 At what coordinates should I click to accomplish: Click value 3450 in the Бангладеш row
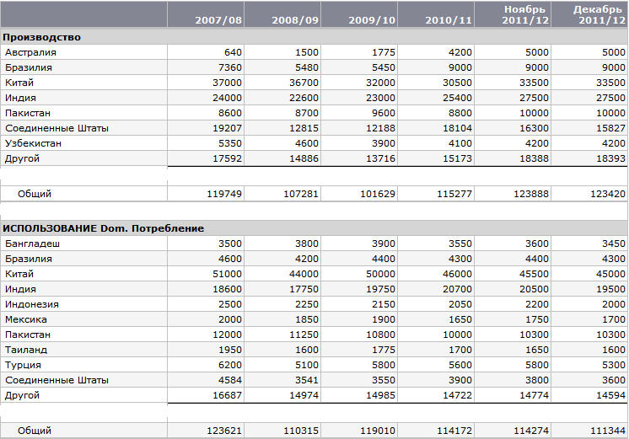[x=614, y=244]
